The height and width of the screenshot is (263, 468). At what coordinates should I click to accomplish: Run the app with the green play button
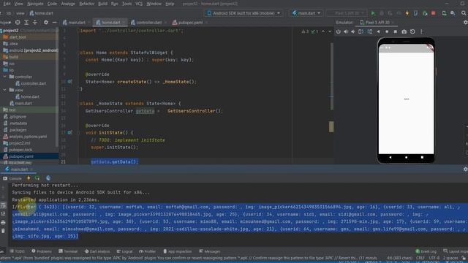(373, 13)
